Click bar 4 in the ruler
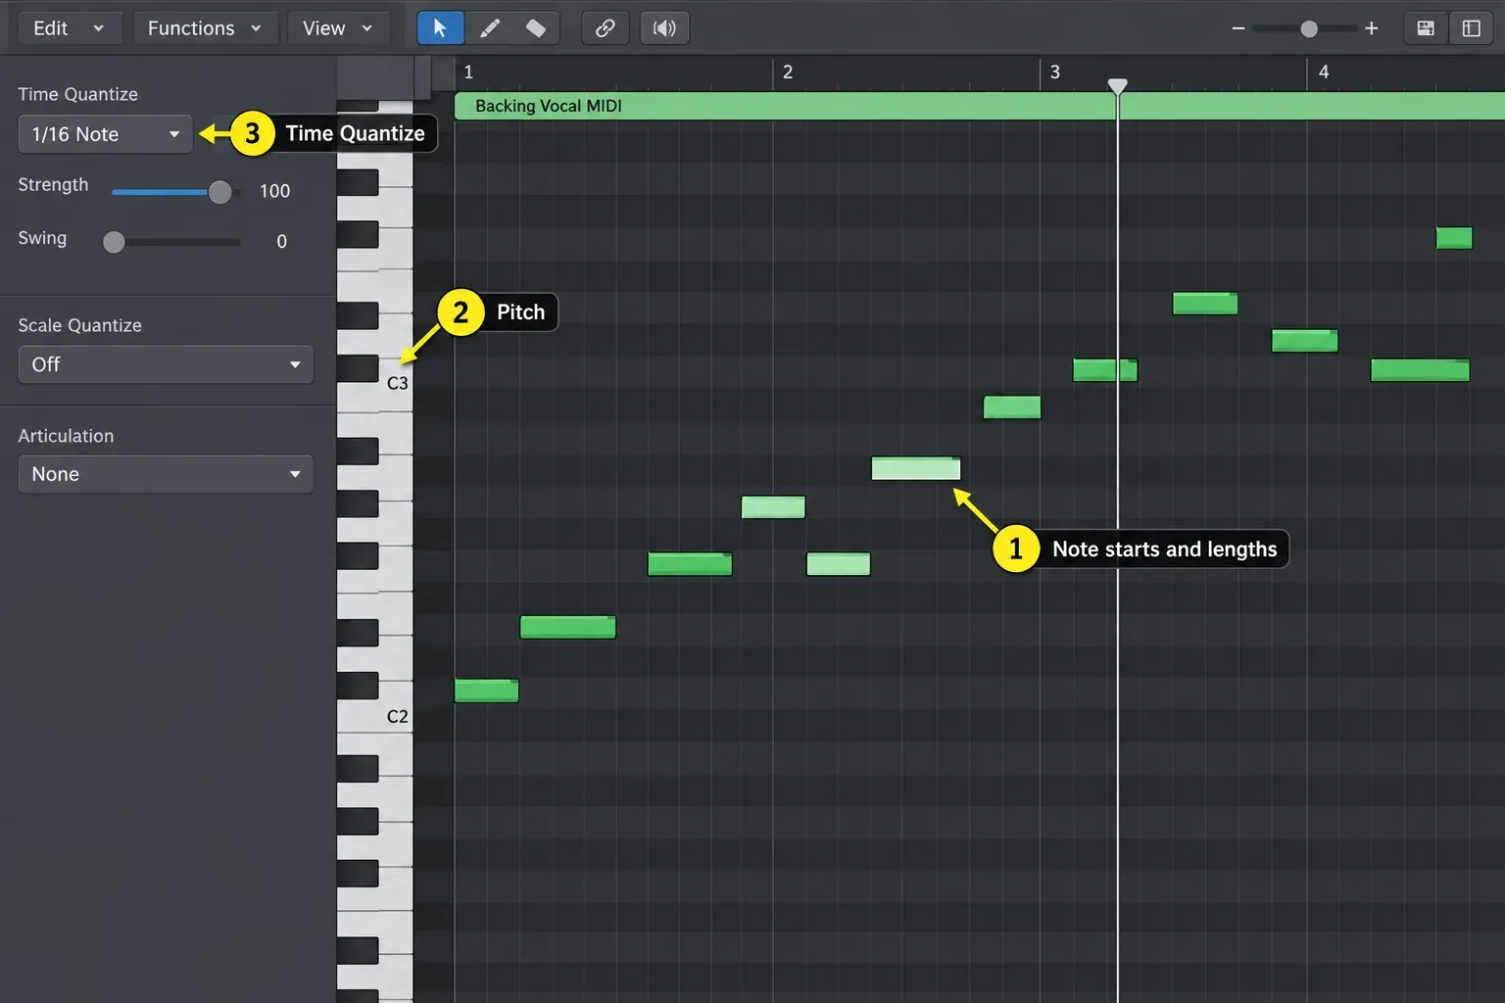 (1324, 72)
